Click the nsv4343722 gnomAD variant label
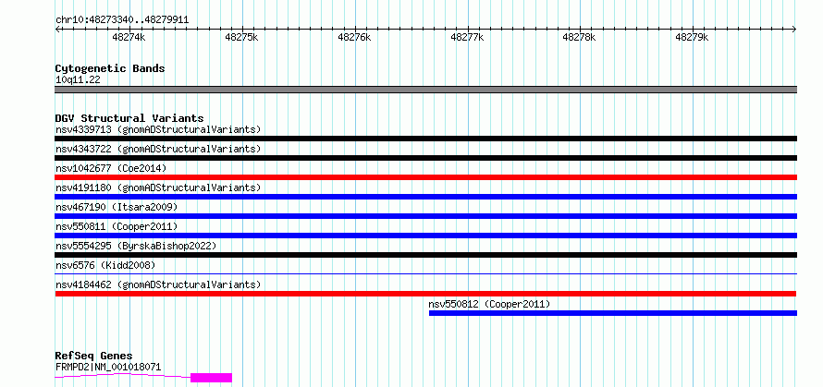Image resolution: width=823 pixels, height=387 pixels. (158, 149)
